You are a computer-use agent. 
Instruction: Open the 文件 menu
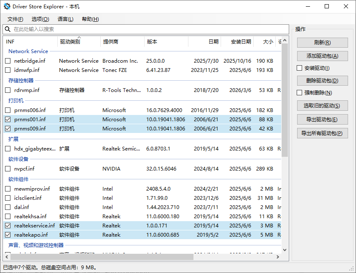pyautogui.click(x=15, y=19)
